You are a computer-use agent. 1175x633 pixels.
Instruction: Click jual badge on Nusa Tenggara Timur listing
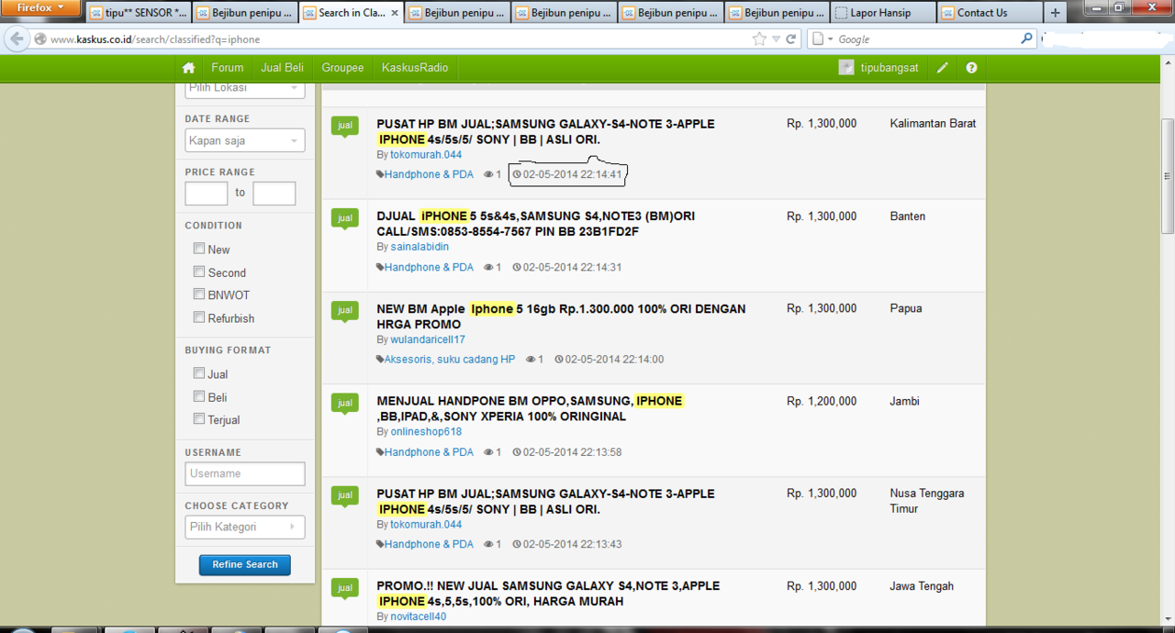345,495
